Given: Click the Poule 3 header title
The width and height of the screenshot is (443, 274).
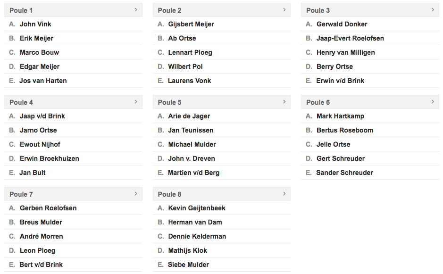Looking at the screenshot, I should pyautogui.click(x=318, y=10).
